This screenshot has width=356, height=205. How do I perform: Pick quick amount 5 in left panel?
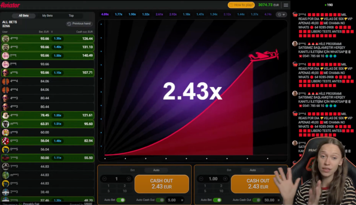tap(108, 191)
